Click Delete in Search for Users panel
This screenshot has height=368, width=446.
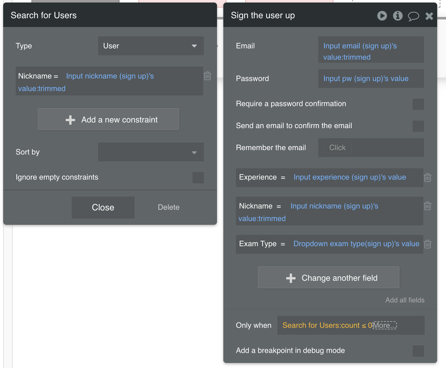click(169, 207)
